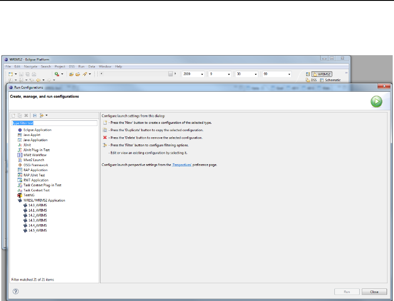Image resolution: width=394 pixels, height=301 pixels.
Task: Click right arrow of the toolbar time slider
Action: [x=175, y=74]
